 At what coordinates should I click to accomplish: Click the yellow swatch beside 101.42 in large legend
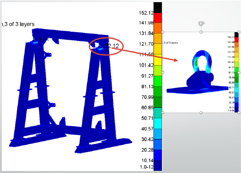click(x=158, y=60)
